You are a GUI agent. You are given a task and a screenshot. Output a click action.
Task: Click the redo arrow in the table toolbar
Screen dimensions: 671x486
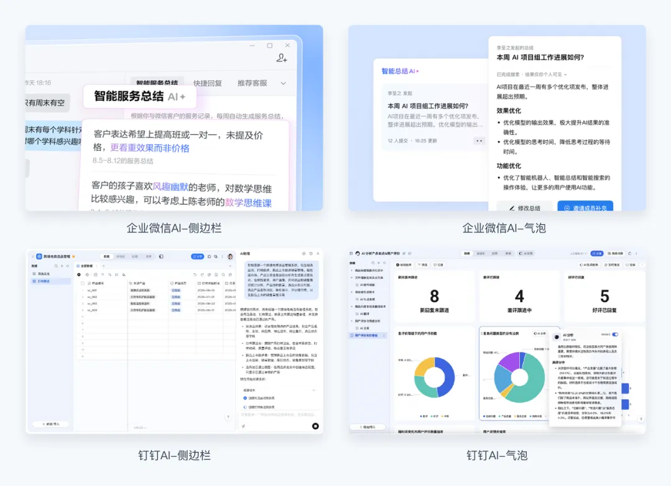(202, 274)
